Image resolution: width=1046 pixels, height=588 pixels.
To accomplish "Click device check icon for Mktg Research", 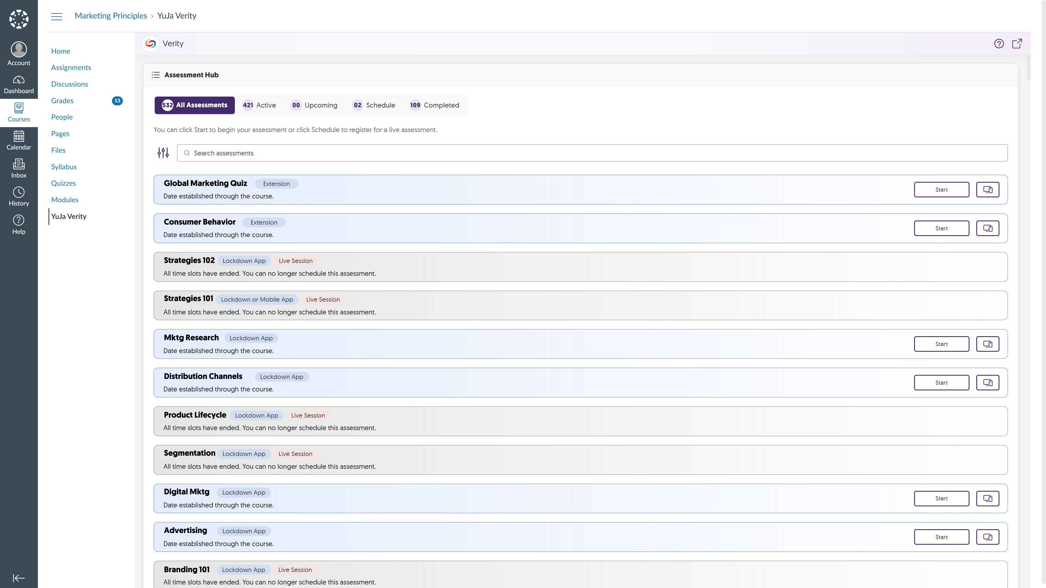I will tap(987, 344).
